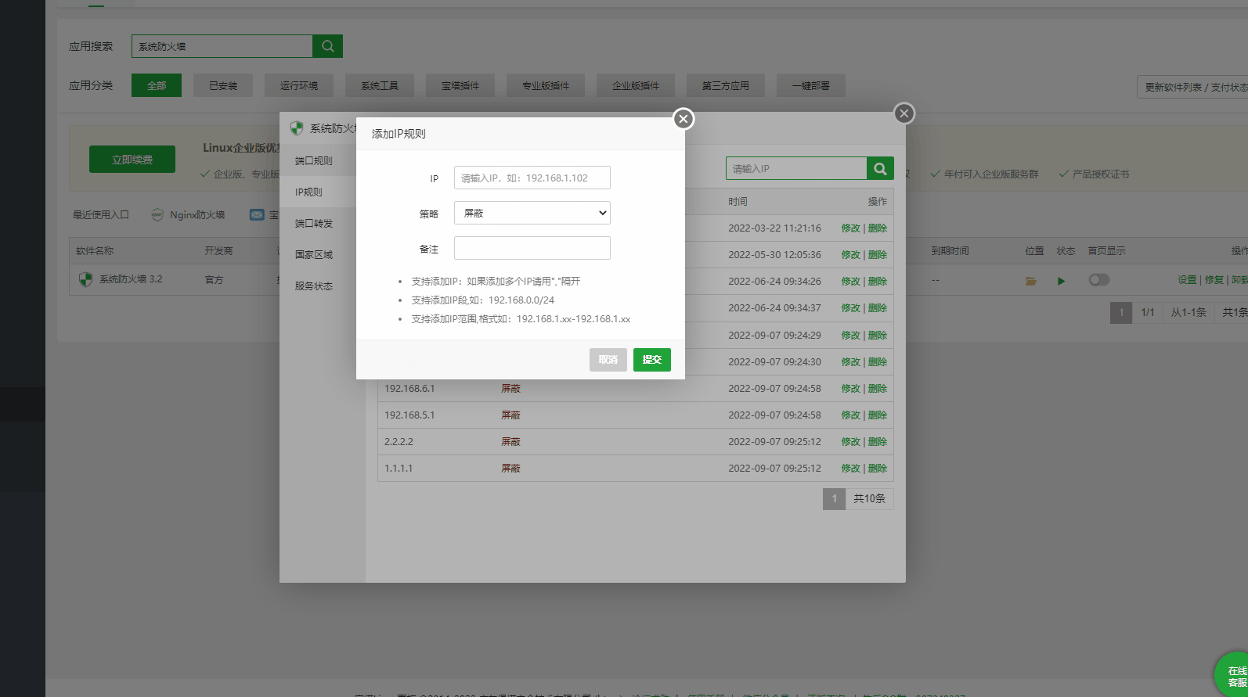The height and width of the screenshot is (697, 1248).
Task: Open 服务状态 in firewall sidebar
Action: [314, 286]
